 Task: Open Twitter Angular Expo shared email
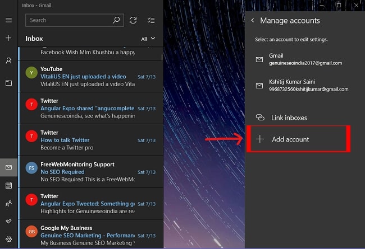[x=91, y=108]
